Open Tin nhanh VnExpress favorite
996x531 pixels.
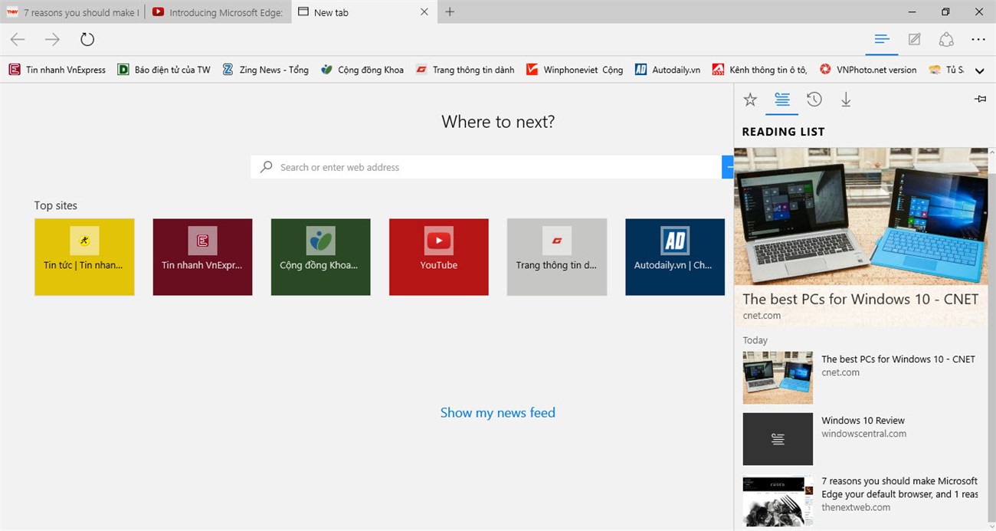(57, 70)
